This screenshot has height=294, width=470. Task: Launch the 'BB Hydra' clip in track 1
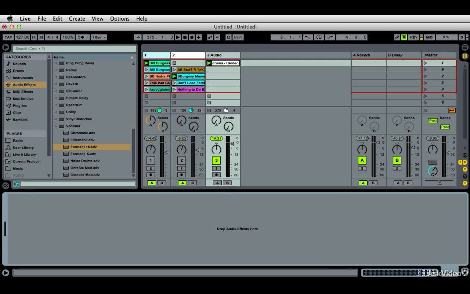click(147, 76)
